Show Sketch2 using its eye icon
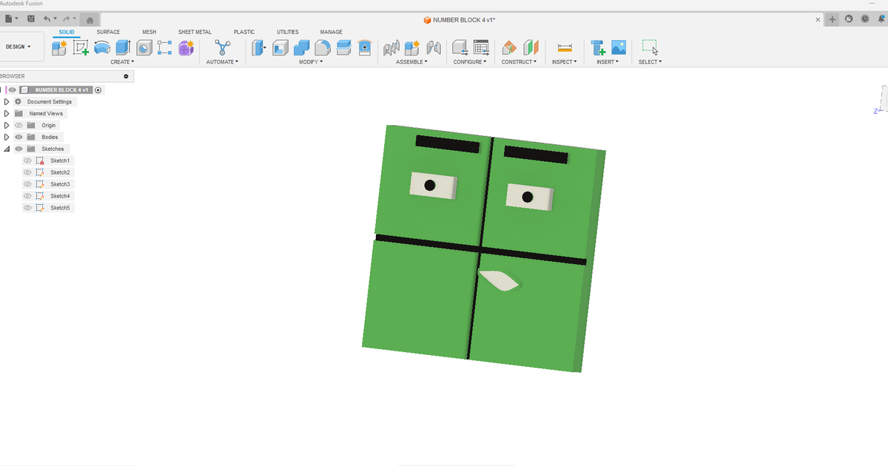The height and width of the screenshot is (466, 888). 27,172
